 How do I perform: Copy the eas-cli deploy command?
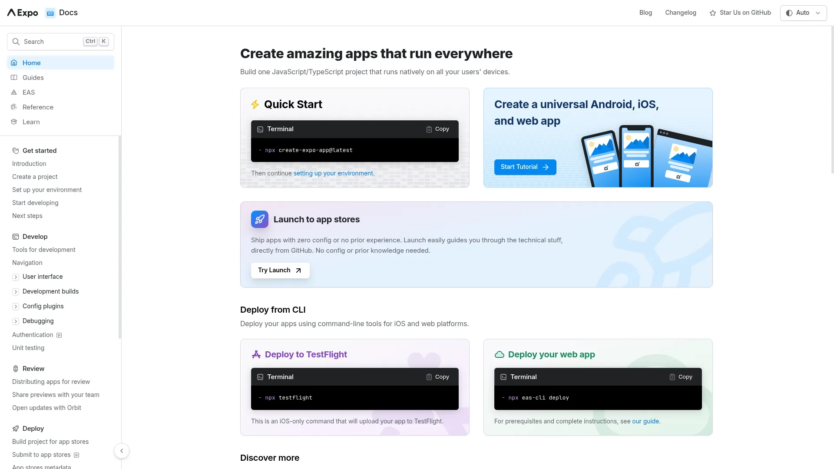[681, 377]
